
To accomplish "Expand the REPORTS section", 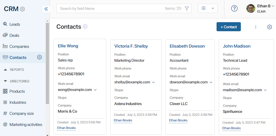I will [x=14, y=70].
